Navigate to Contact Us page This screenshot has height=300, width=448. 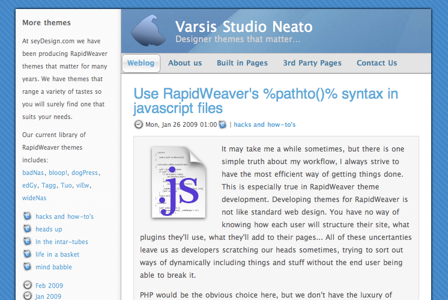[377, 63]
